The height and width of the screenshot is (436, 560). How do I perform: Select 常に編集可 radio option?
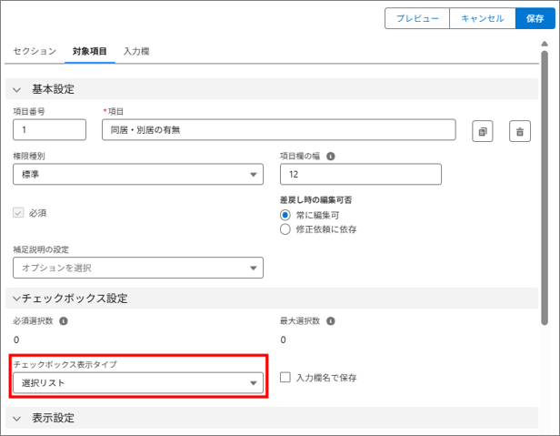pyautogui.click(x=285, y=215)
